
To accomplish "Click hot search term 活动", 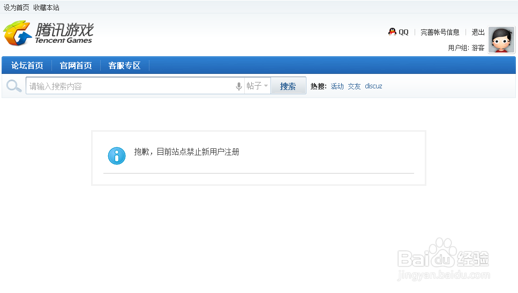I will tap(337, 86).
